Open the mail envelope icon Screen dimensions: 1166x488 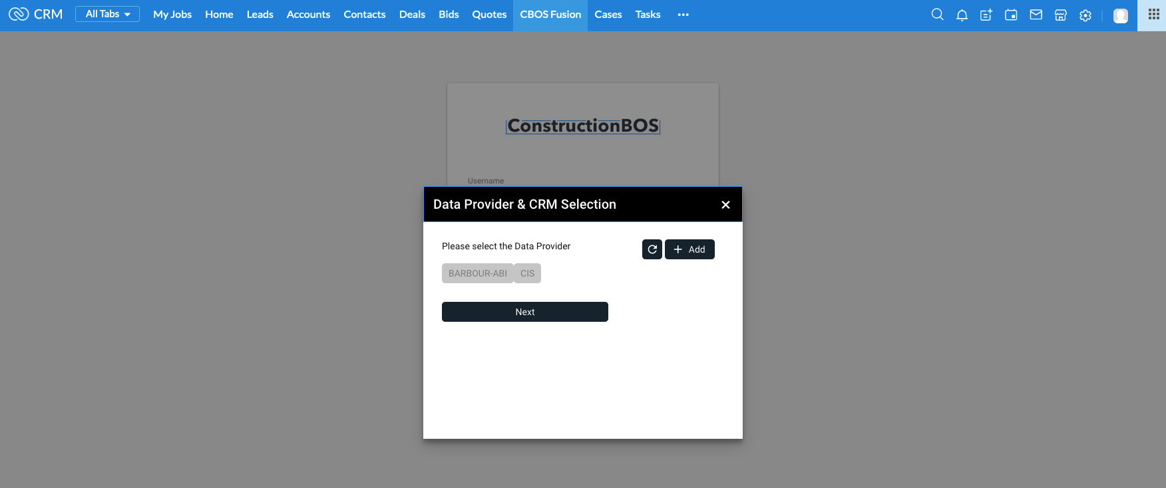click(1036, 15)
